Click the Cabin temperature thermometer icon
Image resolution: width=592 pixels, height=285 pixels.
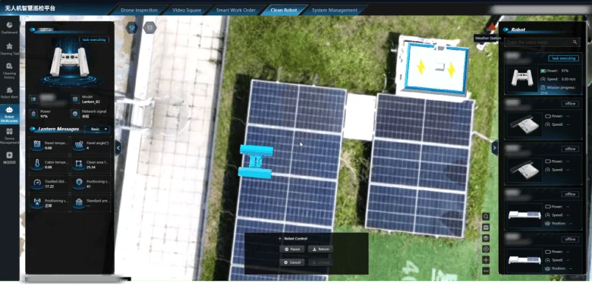[36, 164]
